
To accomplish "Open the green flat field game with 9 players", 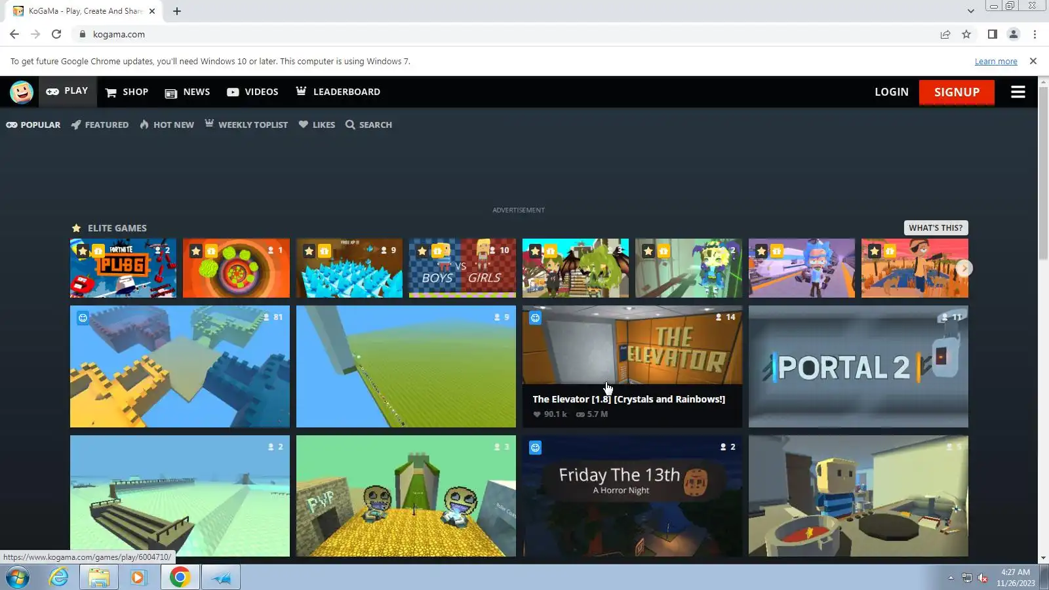I will click(406, 366).
